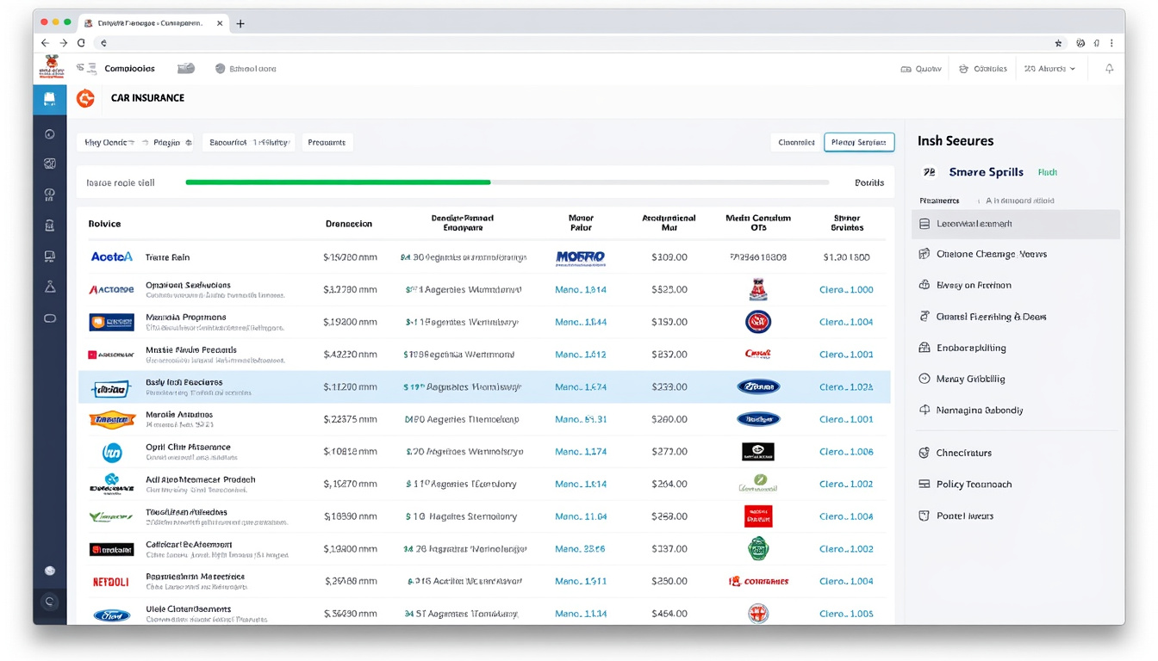Click icon beside Policy Teaunoach
This screenshot has width=1158, height=661.
click(925, 485)
